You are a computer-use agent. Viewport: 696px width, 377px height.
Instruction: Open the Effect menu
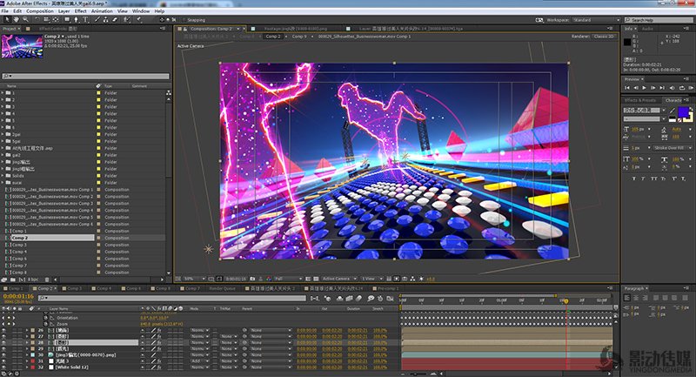pos(80,10)
